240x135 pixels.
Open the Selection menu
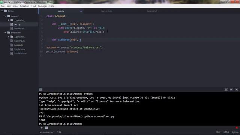tap(24, 6)
